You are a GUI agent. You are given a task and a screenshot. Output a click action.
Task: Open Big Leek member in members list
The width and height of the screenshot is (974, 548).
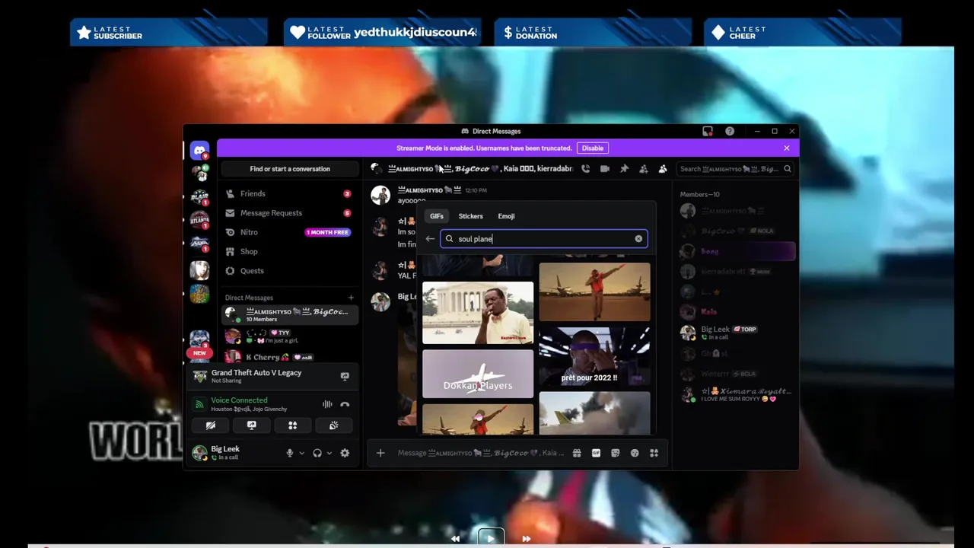[x=737, y=333]
